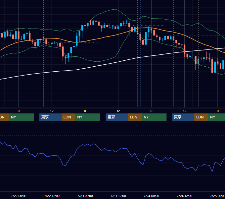Click LDN block following the 7/22 東京 session
The width and height of the screenshot is (225, 199).
point(68,117)
